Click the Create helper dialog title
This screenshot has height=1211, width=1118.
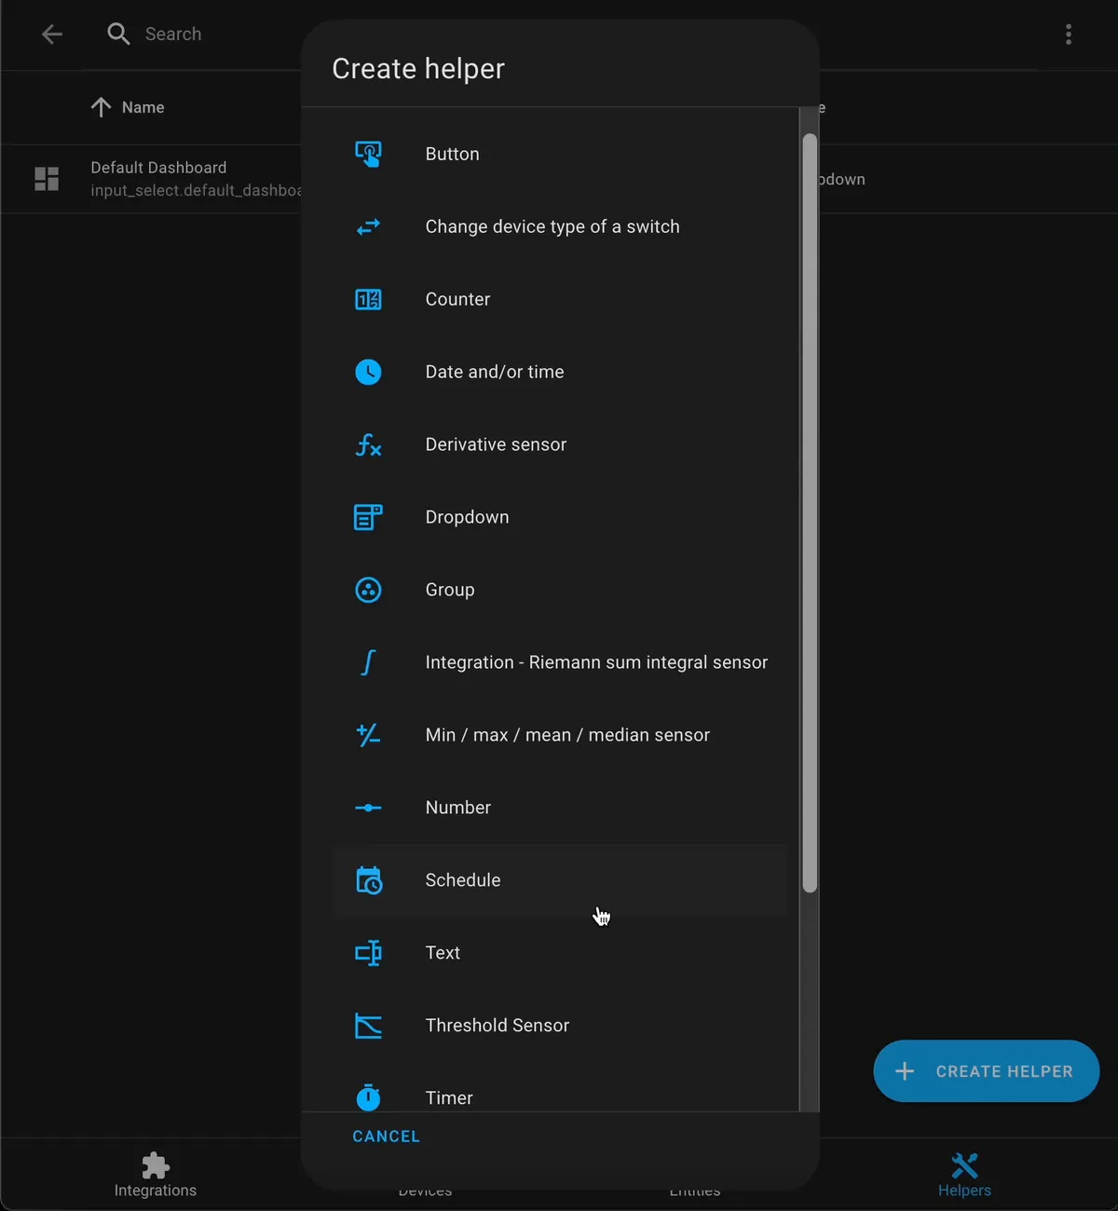click(418, 69)
